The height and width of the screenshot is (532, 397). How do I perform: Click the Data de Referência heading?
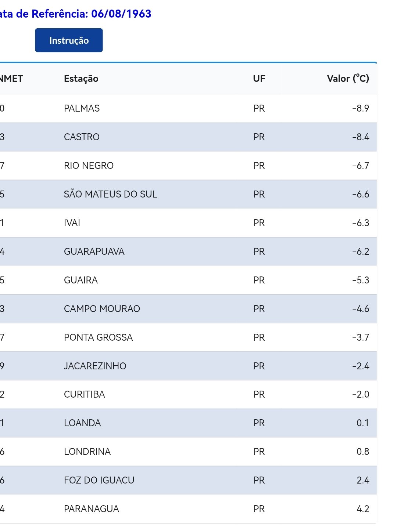(75, 14)
